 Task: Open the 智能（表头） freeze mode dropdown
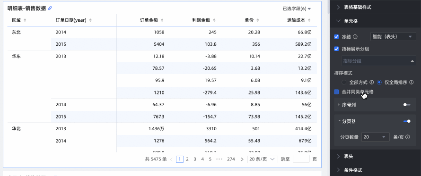393,37
